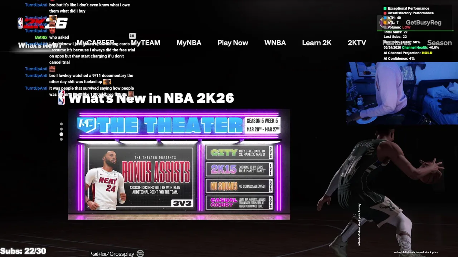Switch to the Season tab
This screenshot has height=257, width=458.
coord(439,43)
